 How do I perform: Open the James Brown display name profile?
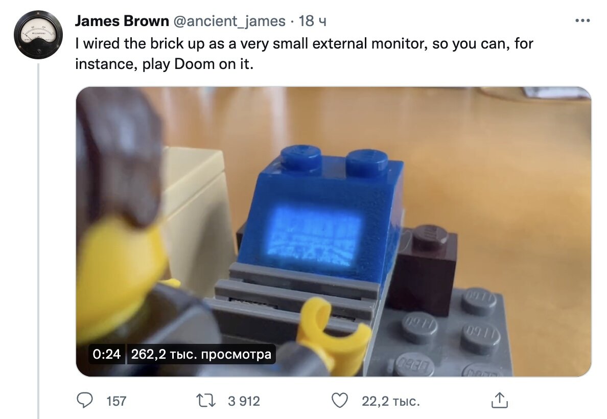[x=122, y=21]
